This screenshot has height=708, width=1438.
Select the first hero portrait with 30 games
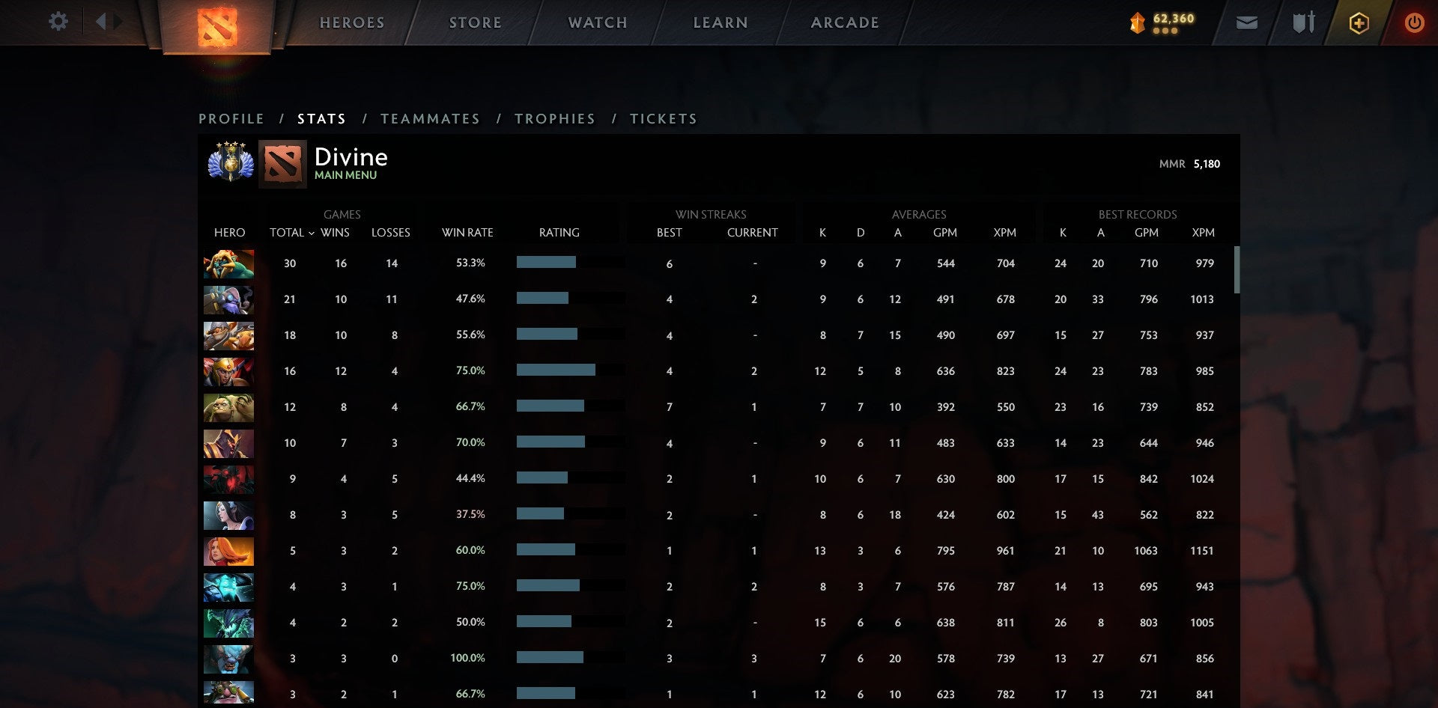[228, 263]
